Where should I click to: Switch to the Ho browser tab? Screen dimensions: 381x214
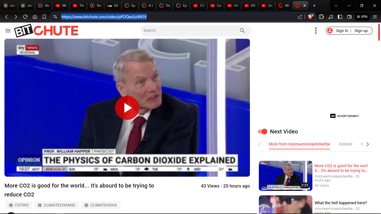(44, 6)
